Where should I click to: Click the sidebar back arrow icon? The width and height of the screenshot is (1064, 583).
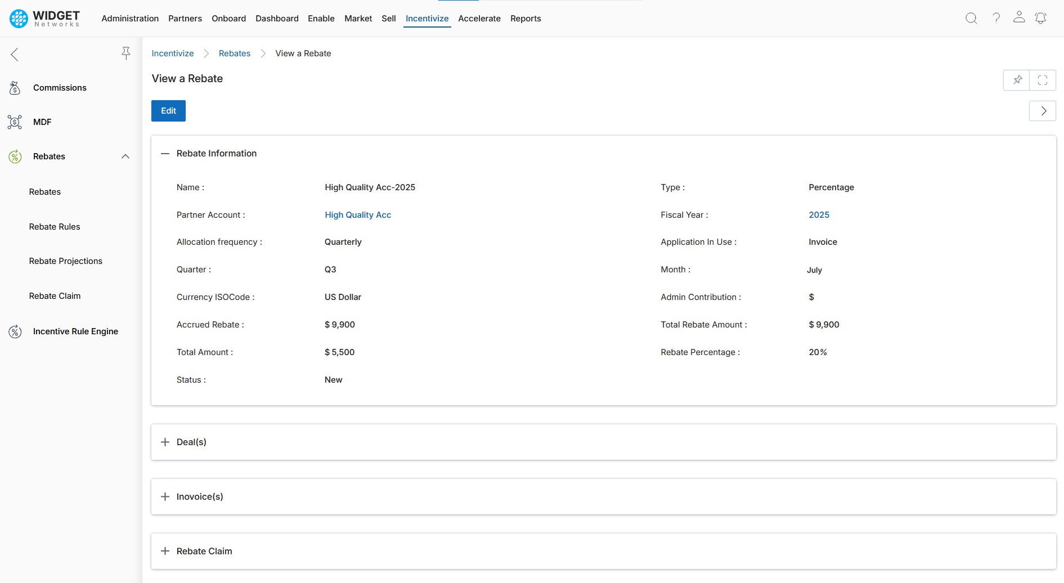[15, 55]
